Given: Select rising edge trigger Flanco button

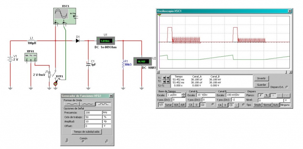Looking at the screenshot, I should click(260, 95).
